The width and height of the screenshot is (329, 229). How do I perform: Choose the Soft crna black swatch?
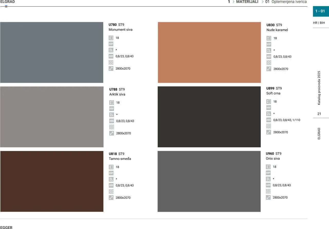click(x=209, y=117)
